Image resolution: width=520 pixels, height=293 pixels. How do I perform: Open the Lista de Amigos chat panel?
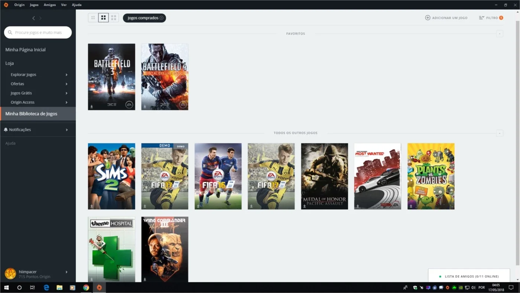tap(469, 276)
